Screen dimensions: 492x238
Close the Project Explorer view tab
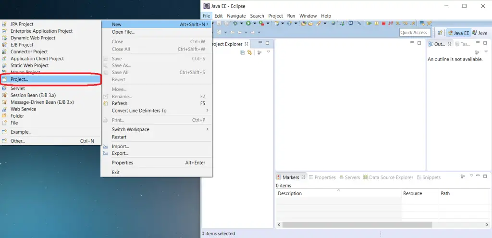click(246, 44)
